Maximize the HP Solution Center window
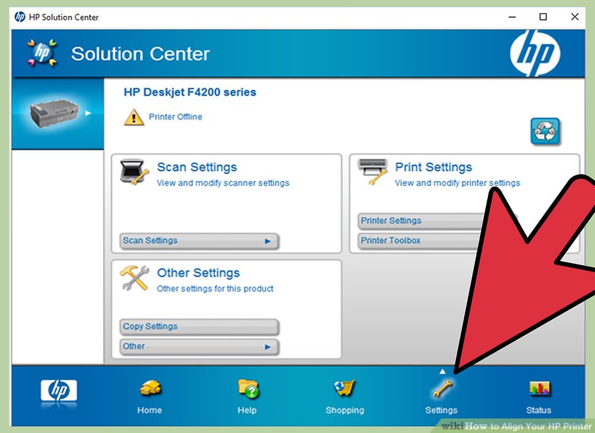This screenshot has width=595, height=433. coord(543,17)
